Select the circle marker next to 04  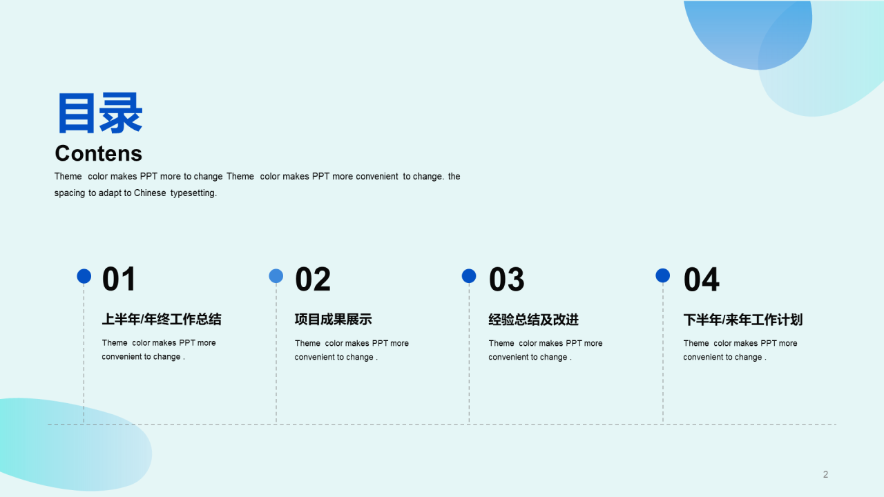(663, 276)
